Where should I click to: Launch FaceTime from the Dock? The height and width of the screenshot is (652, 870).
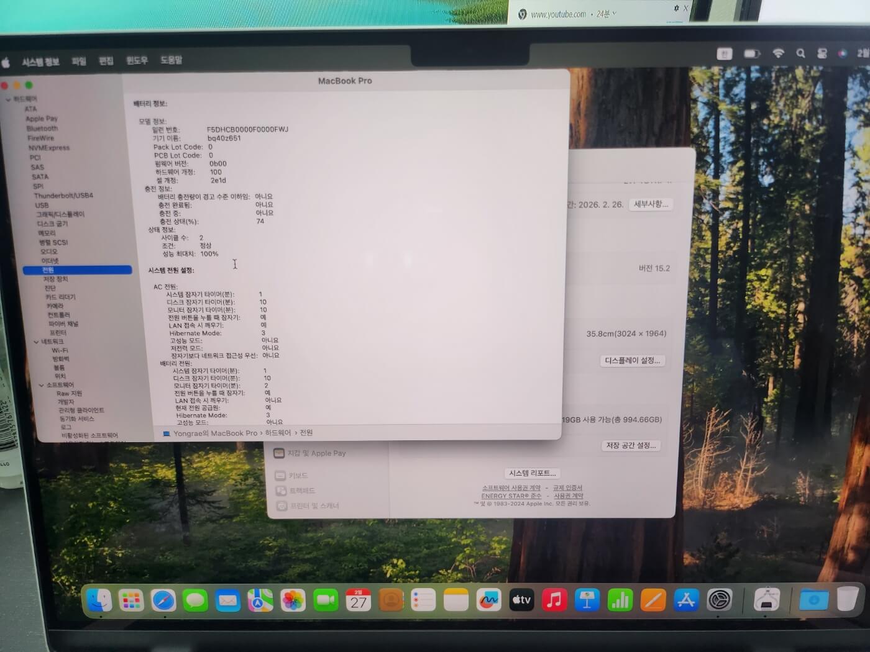click(325, 600)
